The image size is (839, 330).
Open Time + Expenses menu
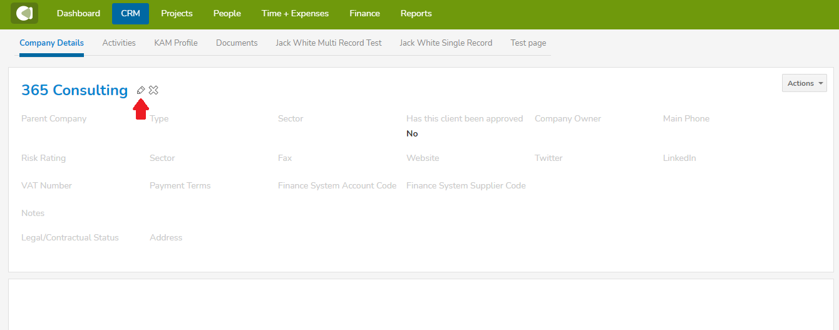click(295, 13)
